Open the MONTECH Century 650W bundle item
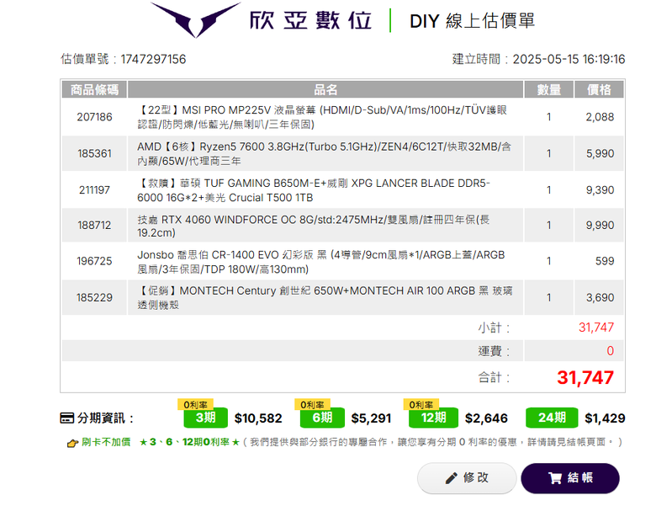The width and height of the screenshot is (656, 506). pyautogui.click(x=325, y=297)
